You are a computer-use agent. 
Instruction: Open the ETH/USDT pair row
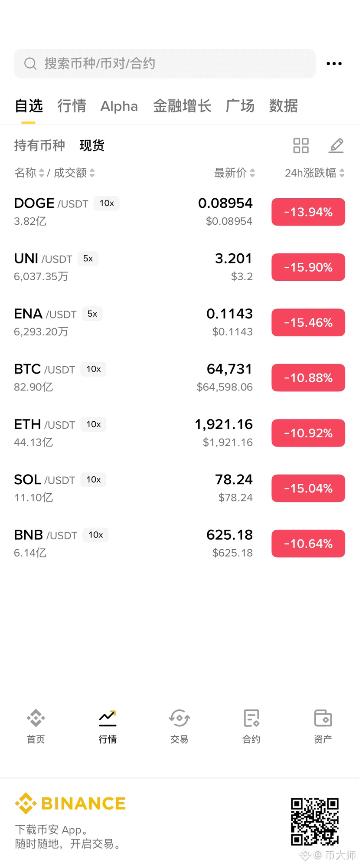click(179, 433)
